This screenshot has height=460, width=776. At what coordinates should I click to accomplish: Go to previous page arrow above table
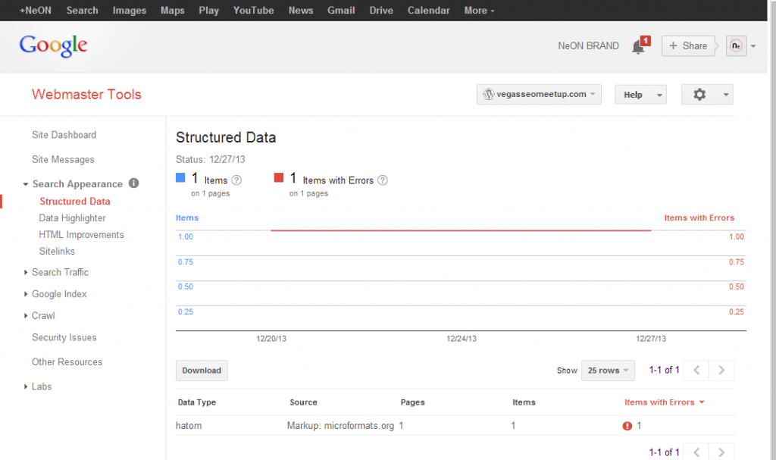pos(696,371)
